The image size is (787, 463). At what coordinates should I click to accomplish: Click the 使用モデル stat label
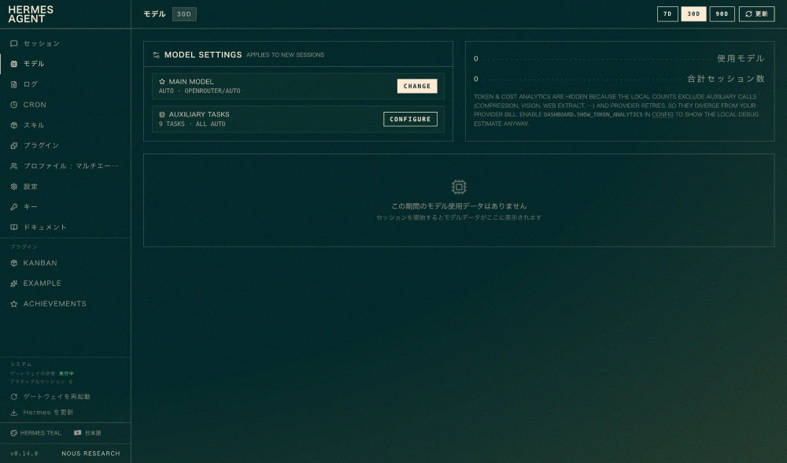741,58
